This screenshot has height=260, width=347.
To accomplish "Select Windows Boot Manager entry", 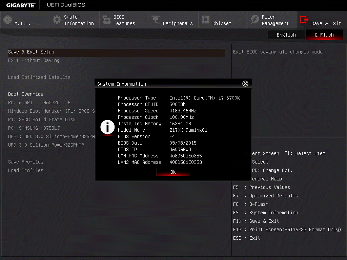I will pyautogui.click(x=52, y=111).
